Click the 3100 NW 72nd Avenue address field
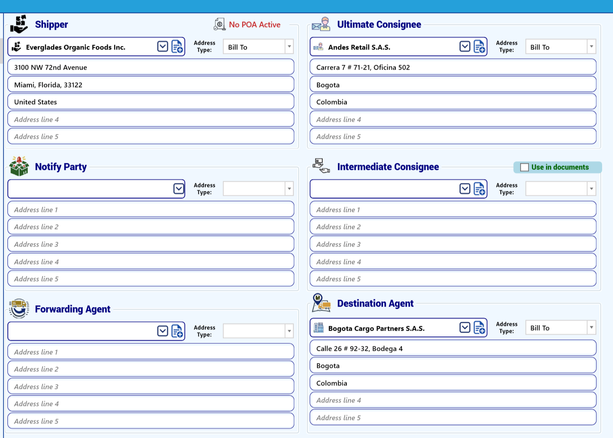Image resolution: width=613 pixels, height=438 pixels. coord(151,67)
